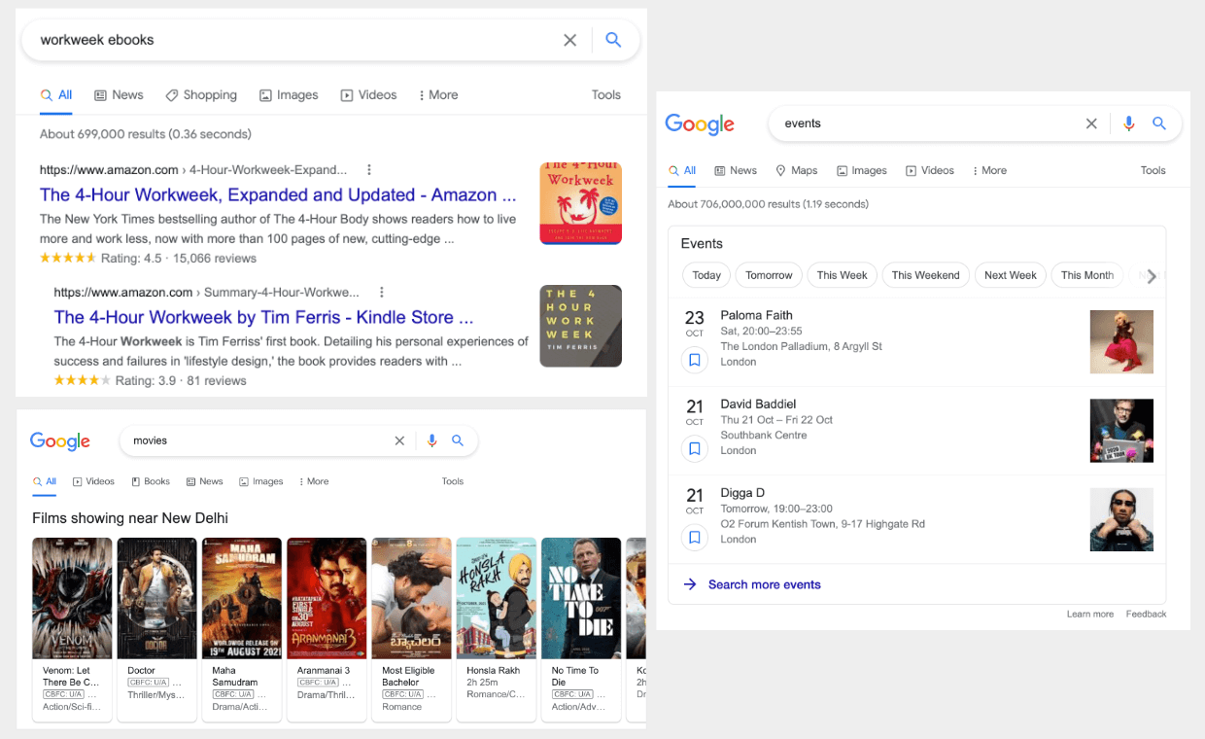Clear the 'movies' search query
Image resolution: width=1205 pixels, height=739 pixels.
(x=399, y=440)
